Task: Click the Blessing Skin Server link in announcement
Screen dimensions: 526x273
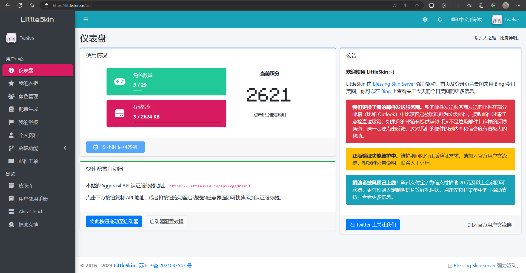Action: (394, 84)
